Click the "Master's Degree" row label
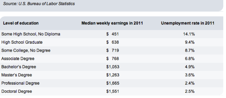Viewport: 226px width, 98px height. [17, 75]
